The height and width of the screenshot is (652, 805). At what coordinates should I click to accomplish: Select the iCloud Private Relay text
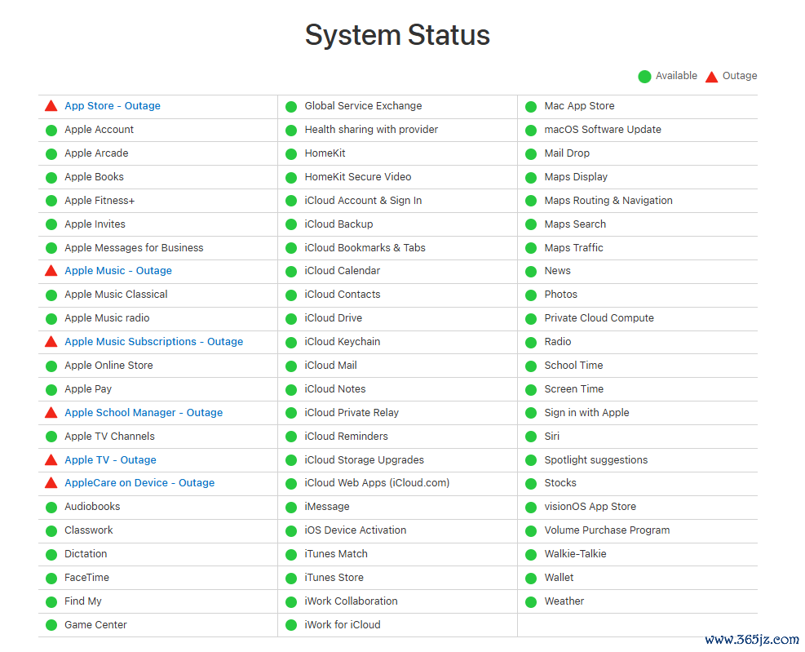pyautogui.click(x=352, y=413)
